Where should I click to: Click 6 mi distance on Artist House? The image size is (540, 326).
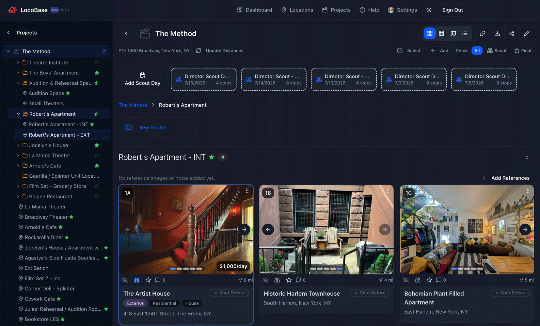246,280
